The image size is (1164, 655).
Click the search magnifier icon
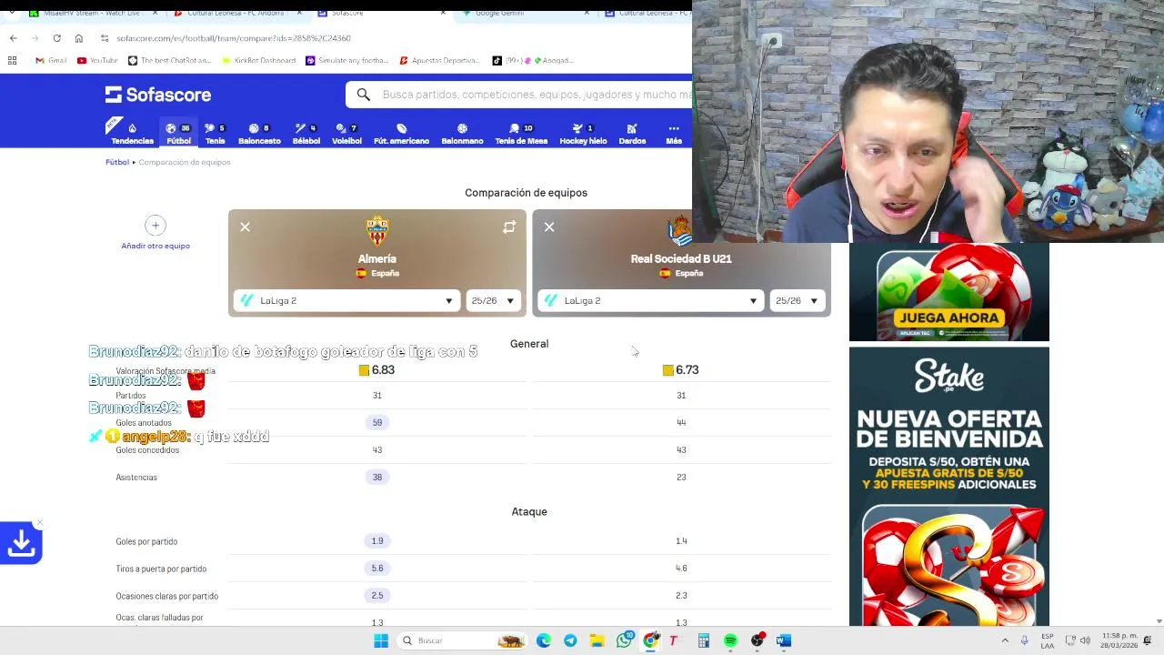pos(363,95)
